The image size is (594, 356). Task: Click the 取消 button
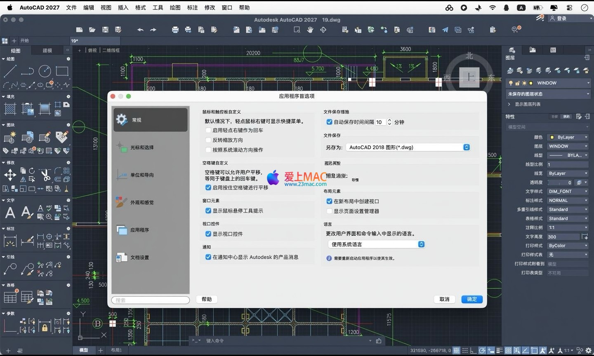point(444,300)
